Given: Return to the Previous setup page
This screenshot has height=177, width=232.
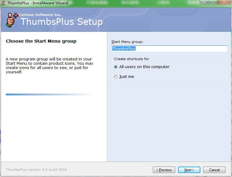Looking at the screenshot, I should click(x=164, y=170).
